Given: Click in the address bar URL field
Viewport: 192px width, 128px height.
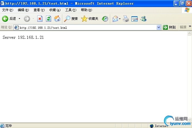Looking at the screenshot, I should click(x=88, y=28).
